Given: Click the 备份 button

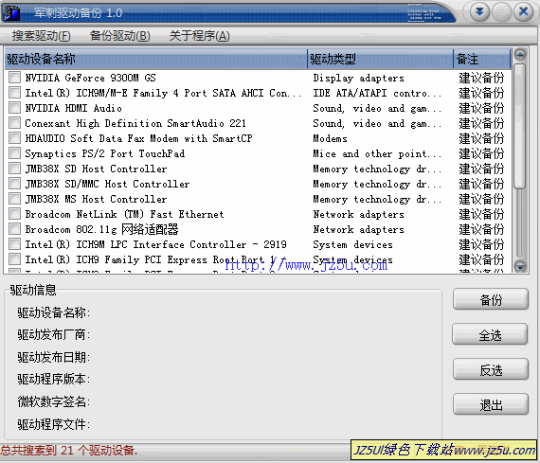Looking at the screenshot, I should 491,299.
